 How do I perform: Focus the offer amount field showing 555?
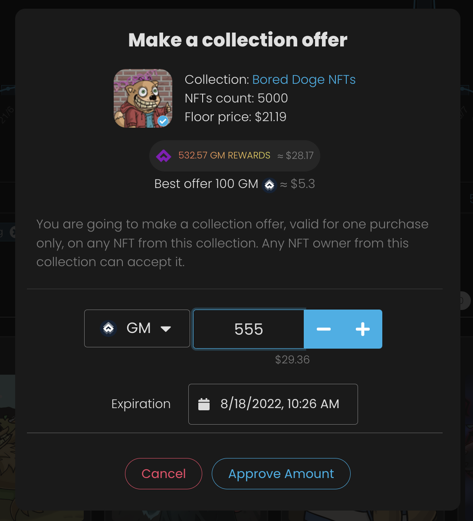click(x=249, y=329)
